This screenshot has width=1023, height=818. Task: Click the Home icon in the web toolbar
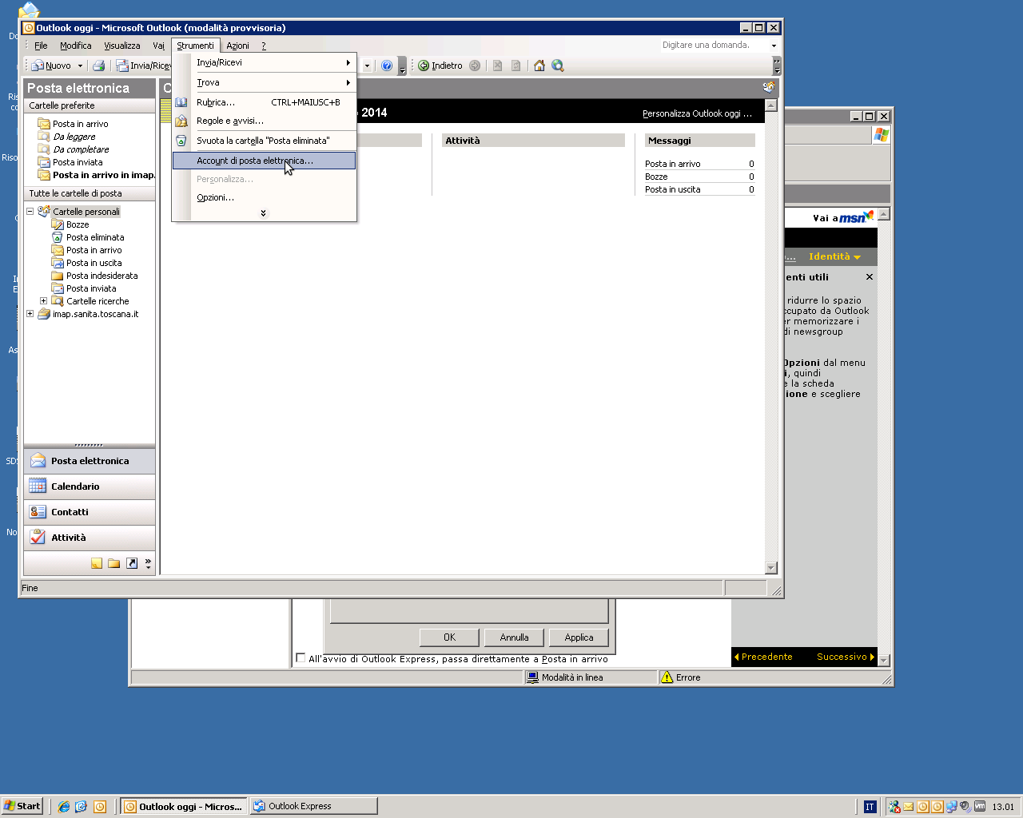click(539, 66)
